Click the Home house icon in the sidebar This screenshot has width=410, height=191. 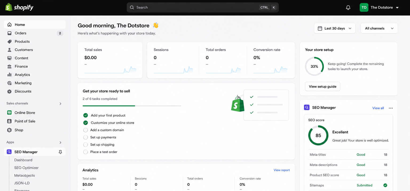point(10,24)
